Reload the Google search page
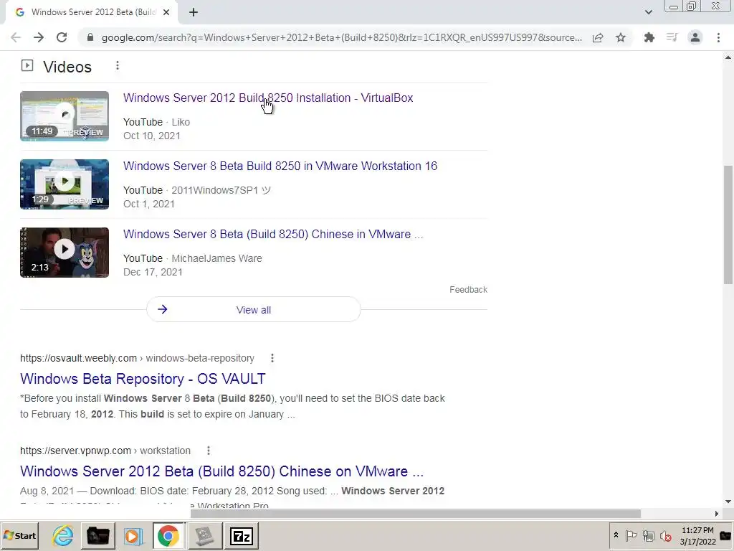The image size is (734, 551). [62, 37]
